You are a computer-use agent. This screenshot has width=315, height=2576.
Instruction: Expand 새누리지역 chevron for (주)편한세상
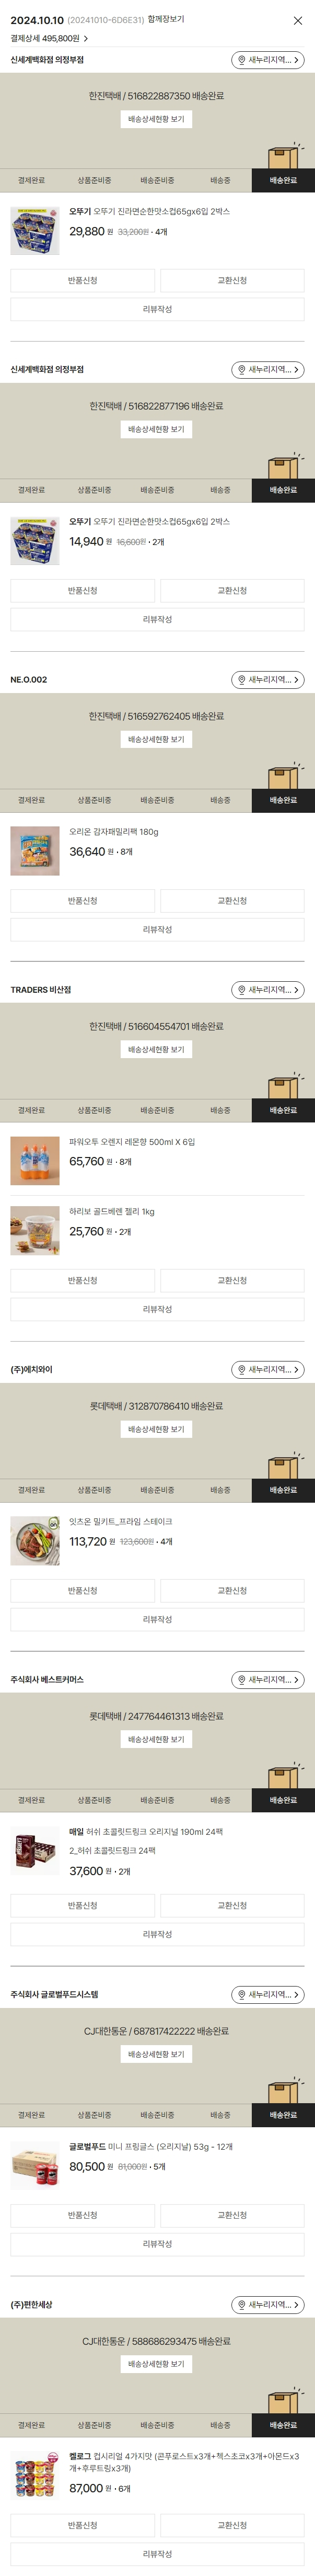tap(296, 2305)
